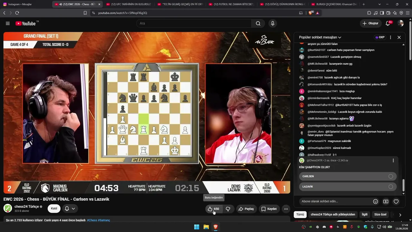Switch to BURASI ÇEÇENİSTAN tab
This screenshot has width=412, height=232.
pyautogui.click(x=334, y=4)
